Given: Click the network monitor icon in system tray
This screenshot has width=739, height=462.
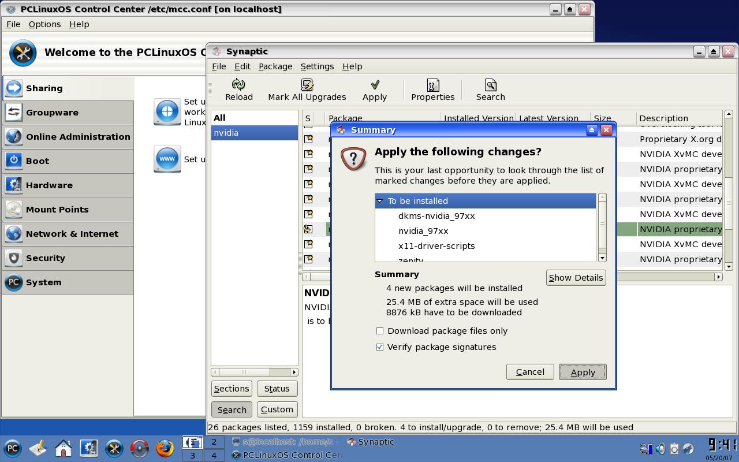Looking at the screenshot, I should (x=646, y=449).
